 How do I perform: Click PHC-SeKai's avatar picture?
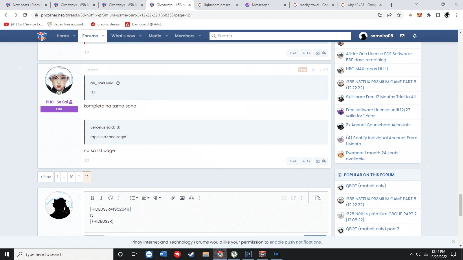pyautogui.click(x=59, y=80)
